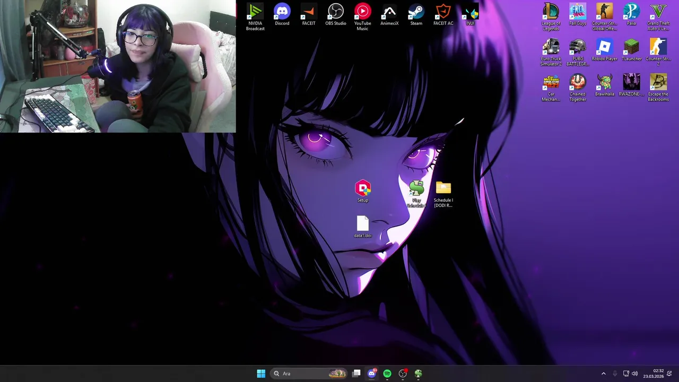Viewport: 679px width, 382px height.
Task: Select the League of Legends icon
Action: tap(551, 17)
